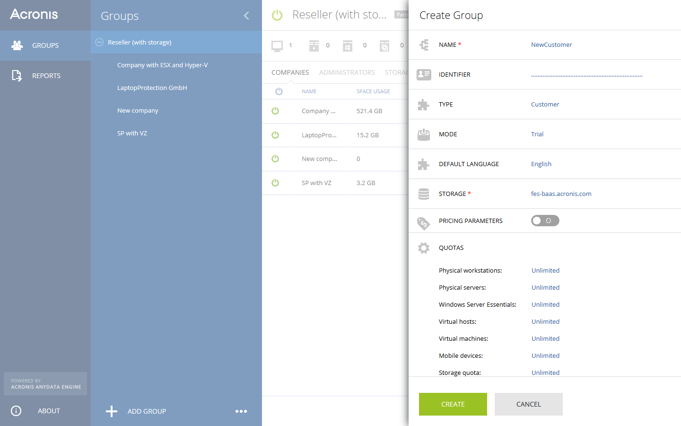The image size is (681, 426).
Task: Toggle power status for SP with VZ row
Action: (275, 183)
